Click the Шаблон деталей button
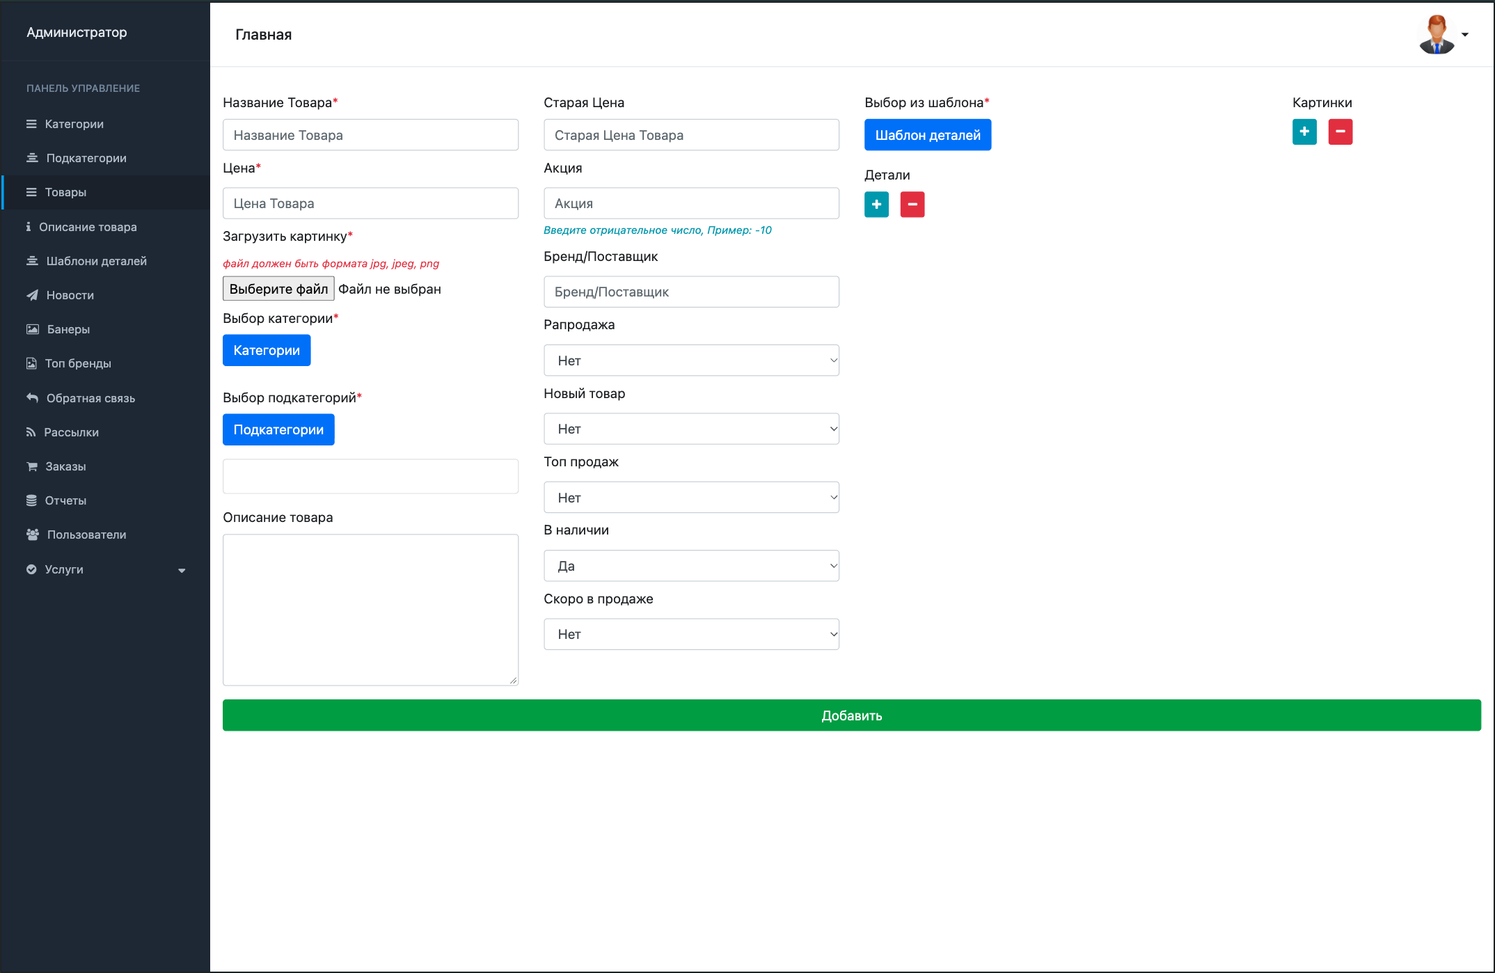This screenshot has width=1495, height=973. click(928, 135)
